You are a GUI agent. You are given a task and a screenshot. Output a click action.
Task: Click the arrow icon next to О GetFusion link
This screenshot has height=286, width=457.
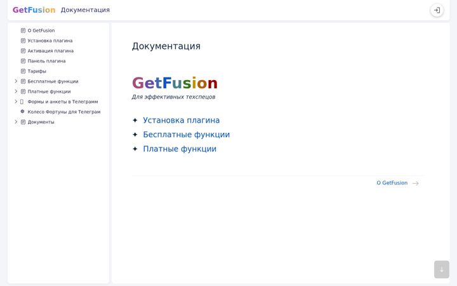[x=416, y=183]
